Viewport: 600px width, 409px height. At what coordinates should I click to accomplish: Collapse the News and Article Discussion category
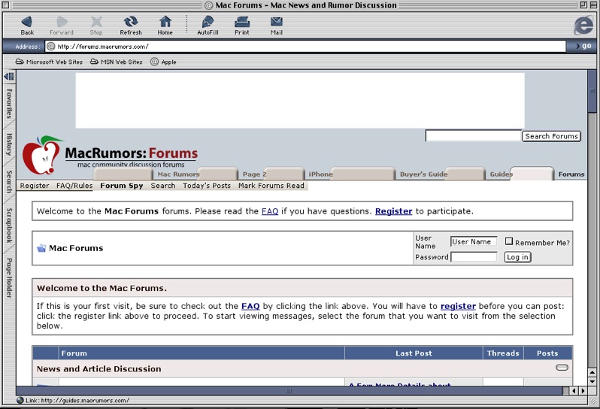(562, 368)
